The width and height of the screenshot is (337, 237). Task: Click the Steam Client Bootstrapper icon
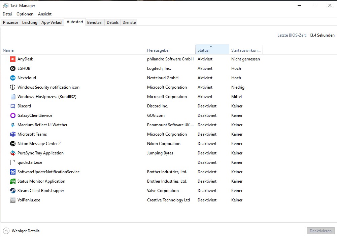coord(13,190)
